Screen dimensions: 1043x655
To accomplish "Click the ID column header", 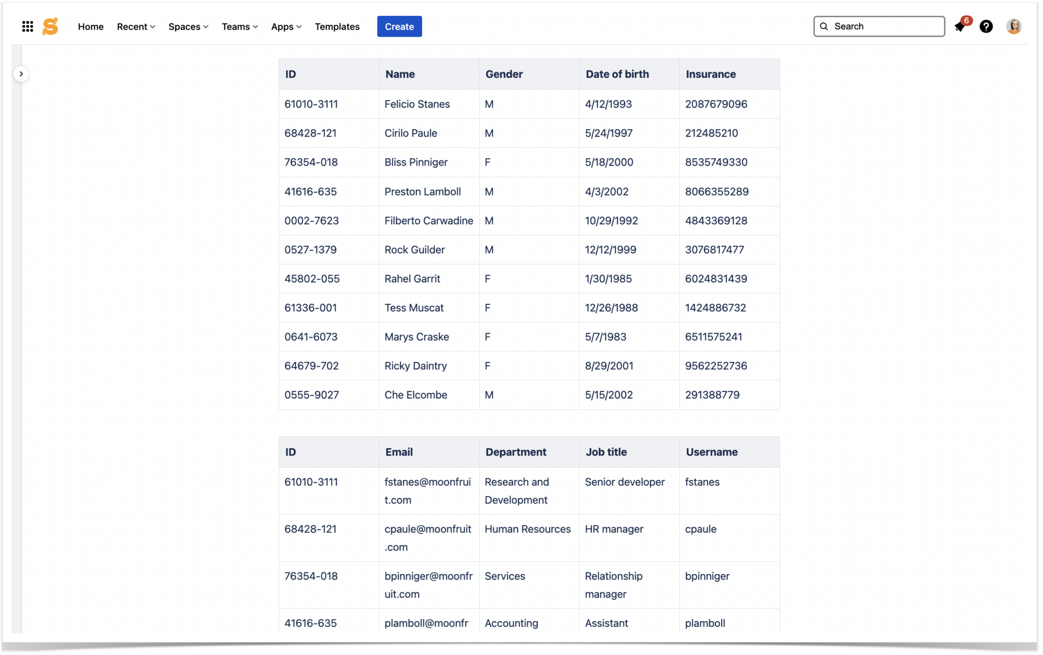I will click(x=290, y=74).
